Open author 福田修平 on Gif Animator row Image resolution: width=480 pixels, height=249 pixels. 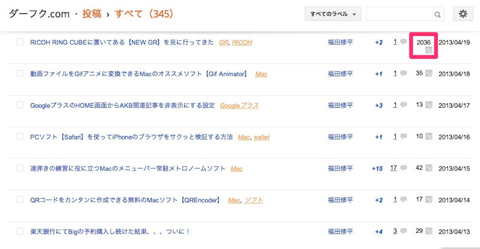[x=340, y=74]
